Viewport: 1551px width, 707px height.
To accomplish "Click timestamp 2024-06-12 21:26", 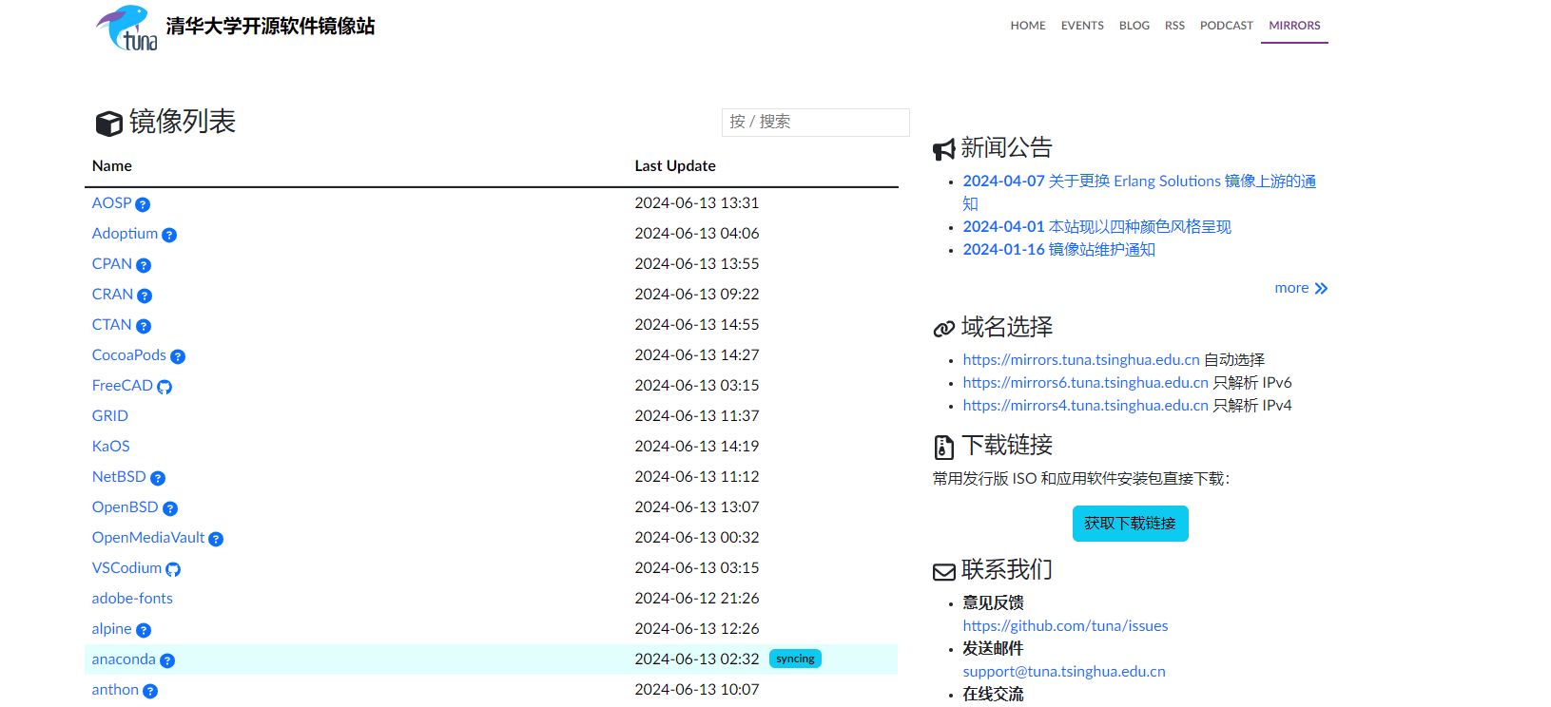I will click(697, 598).
